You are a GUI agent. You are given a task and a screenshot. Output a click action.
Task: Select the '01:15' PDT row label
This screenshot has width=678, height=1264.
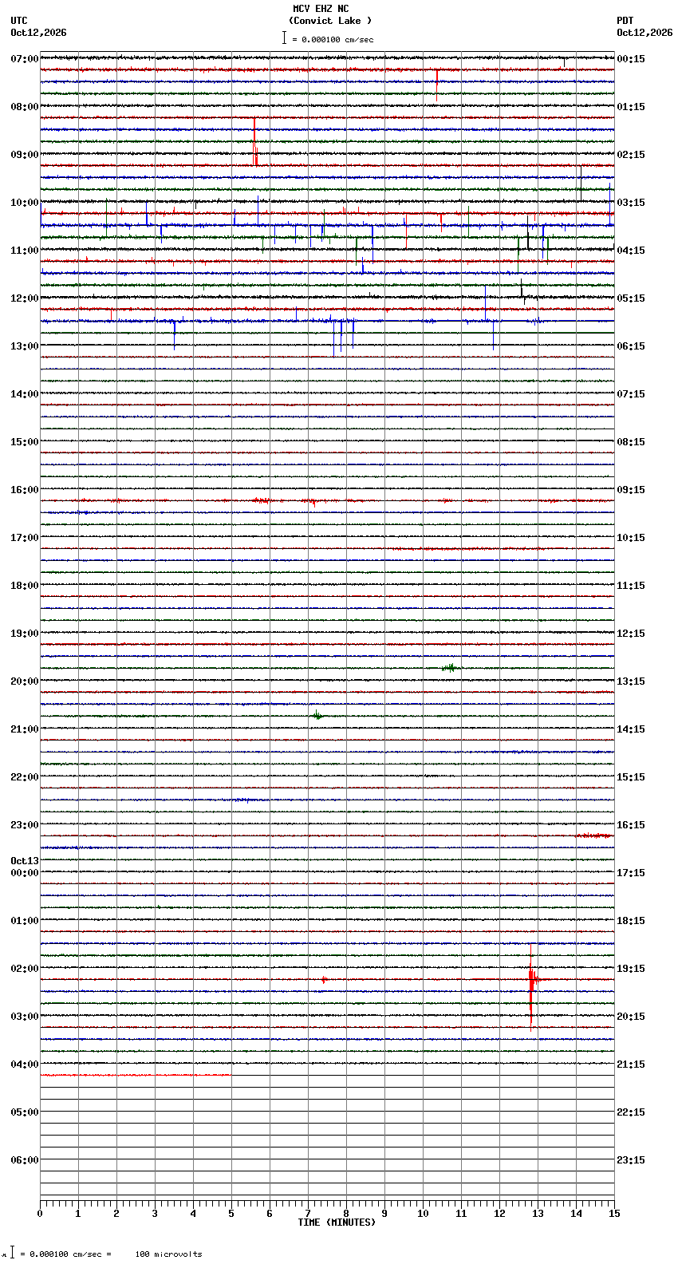(x=631, y=107)
